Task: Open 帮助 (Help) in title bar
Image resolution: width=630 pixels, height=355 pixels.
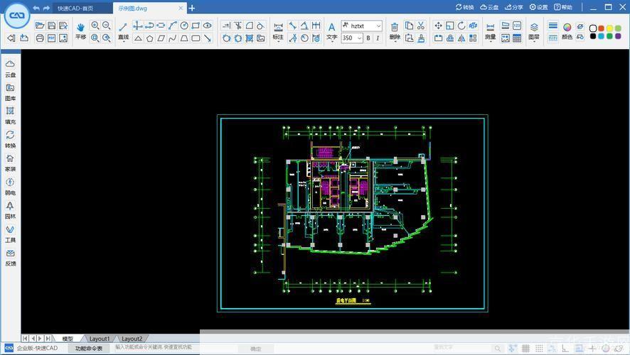Action: (563, 7)
